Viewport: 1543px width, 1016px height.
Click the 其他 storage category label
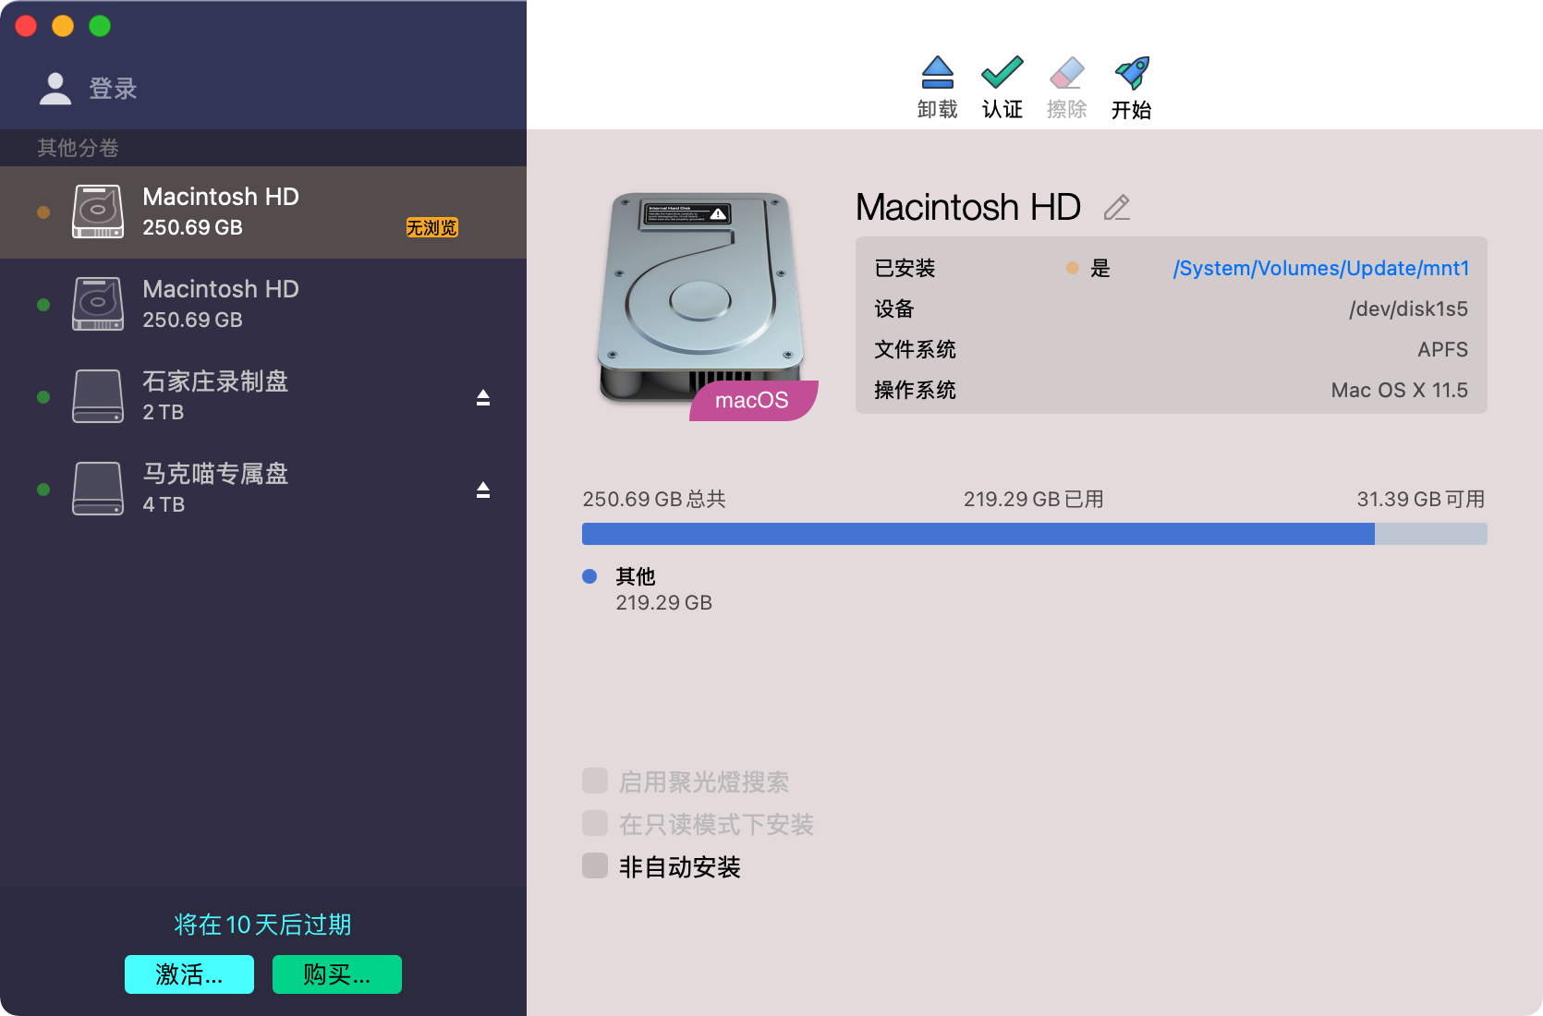tap(636, 576)
